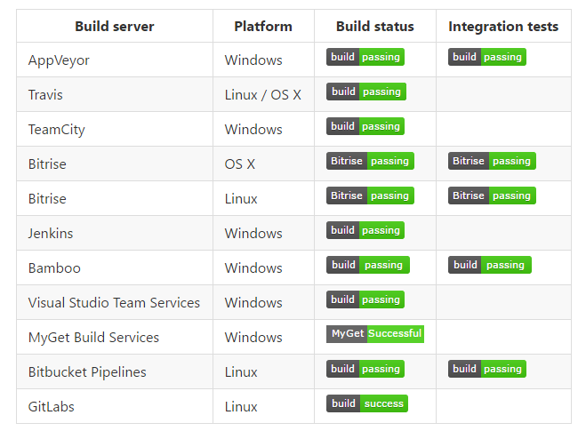This screenshot has height=439, width=586.
Task: Click the Bamboo build status badge
Action: click(367, 265)
